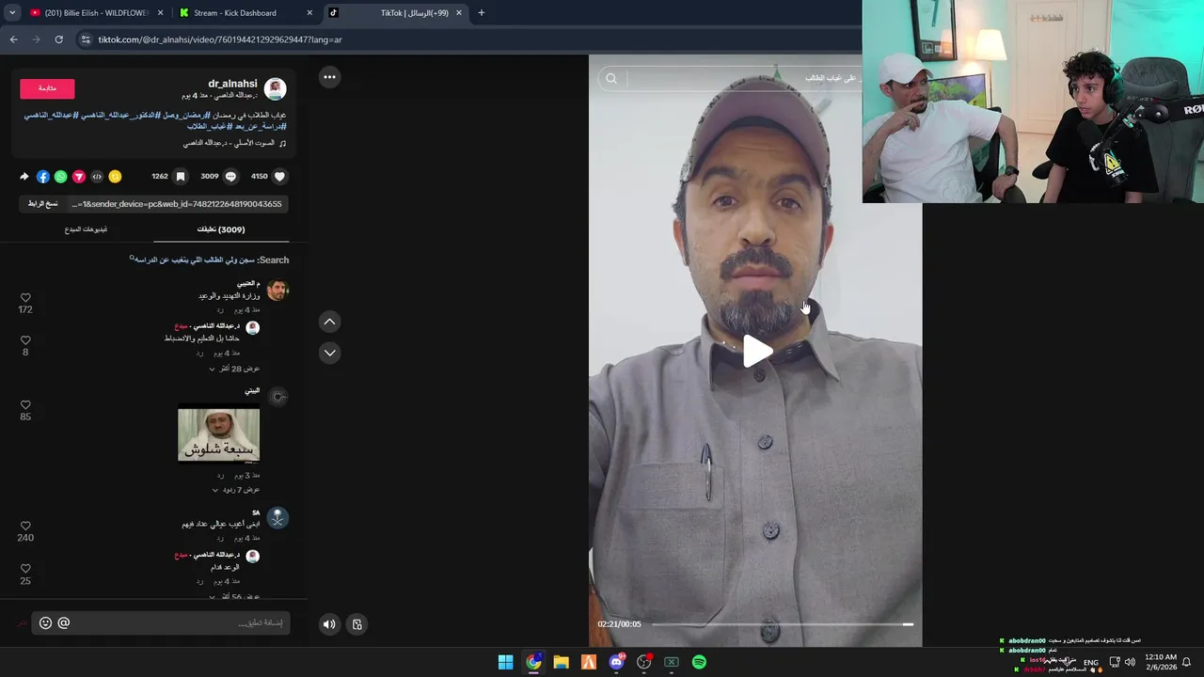1204x677 pixels.
Task: Open the Windows notification bell
Action: coord(1186,662)
